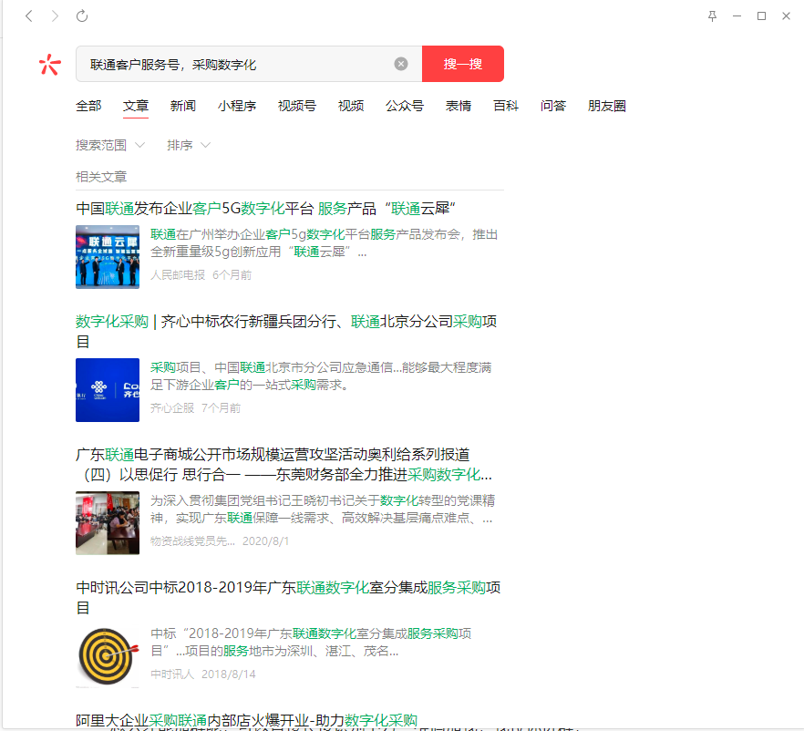The height and width of the screenshot is (731, 804).
Task: Click source 人民邮电报
Action: pos(178,275)
